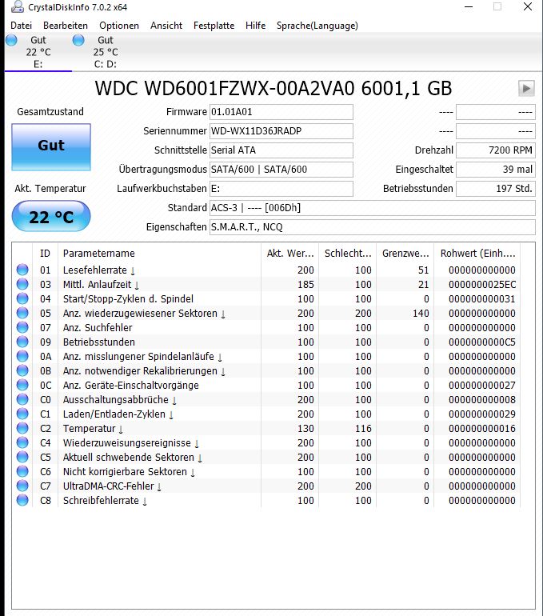Click raw value 000000000031
Viewport: 543px width, 616px height.
point(482,299)
